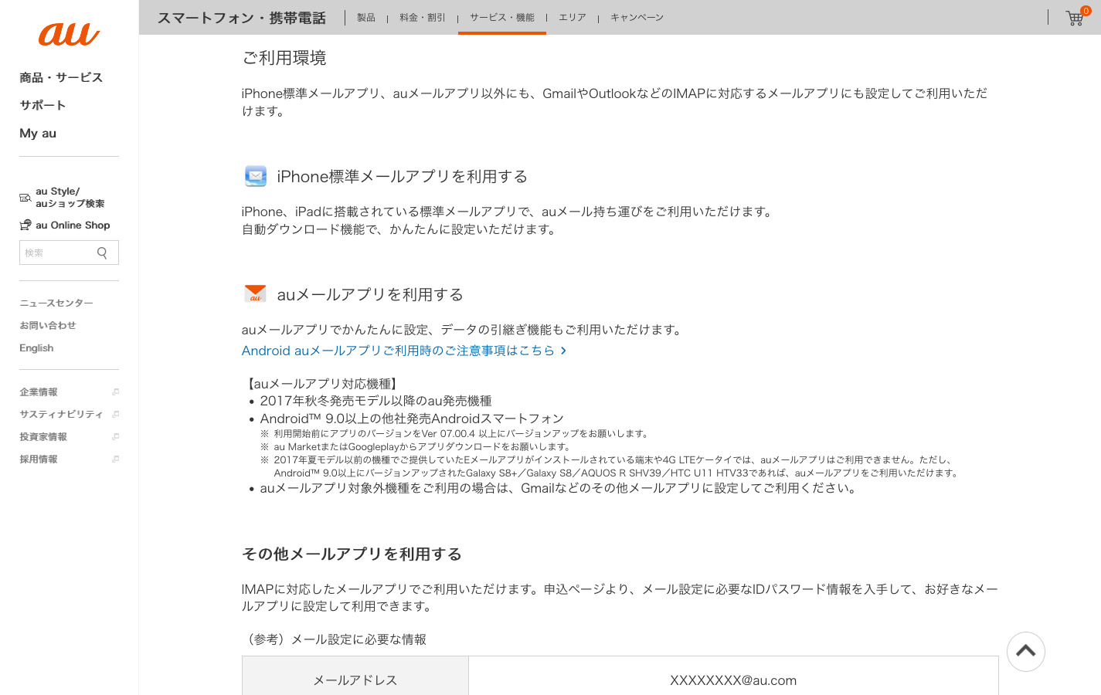The image size is (1101, 695).
Task: Click the au logo
Action: pos(69,34)
